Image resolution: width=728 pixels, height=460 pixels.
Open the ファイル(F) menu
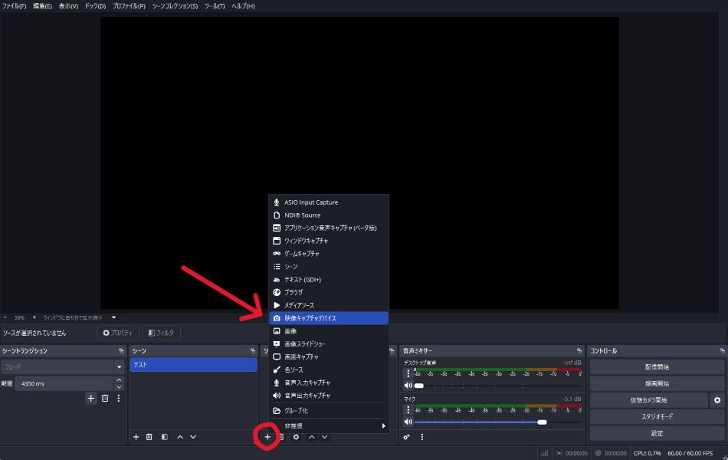coord(14,6)
